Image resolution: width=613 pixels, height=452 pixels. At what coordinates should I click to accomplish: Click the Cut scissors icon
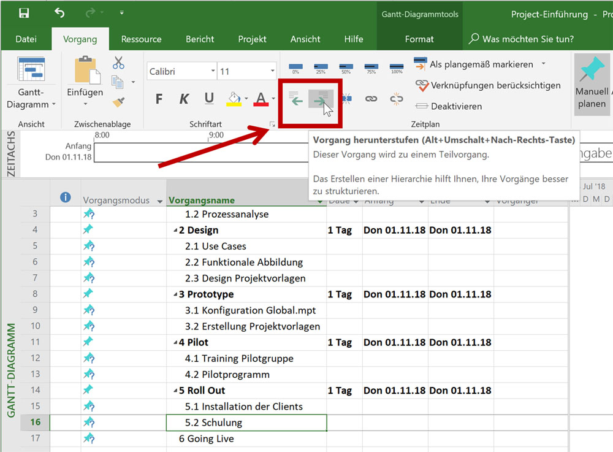118,63
